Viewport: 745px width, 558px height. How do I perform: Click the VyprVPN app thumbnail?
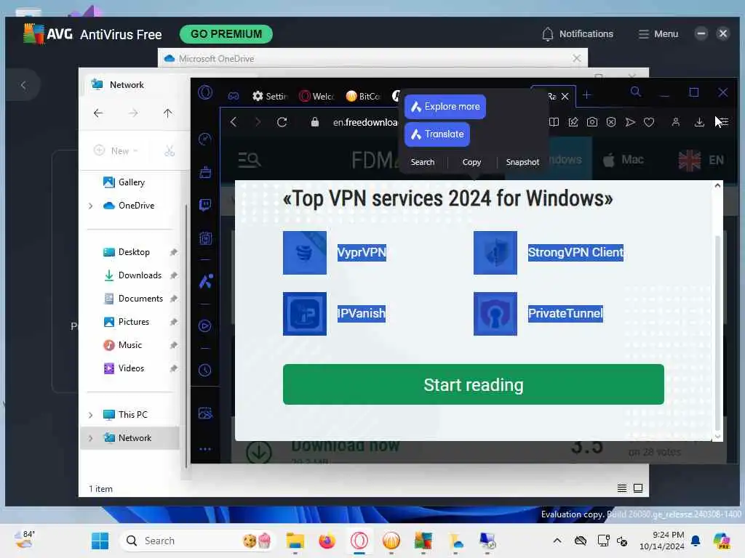click(x=305, y=252)
